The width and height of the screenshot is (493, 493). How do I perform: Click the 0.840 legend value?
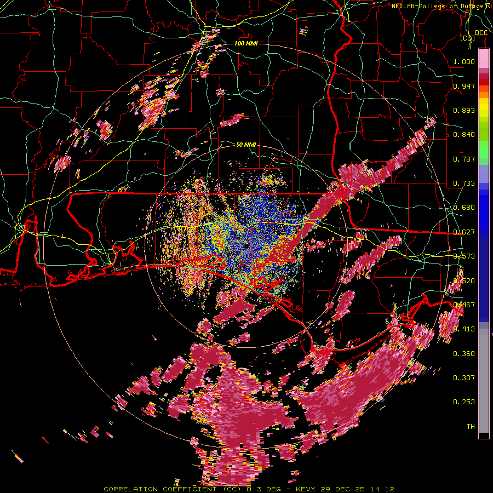coord(464,135)
